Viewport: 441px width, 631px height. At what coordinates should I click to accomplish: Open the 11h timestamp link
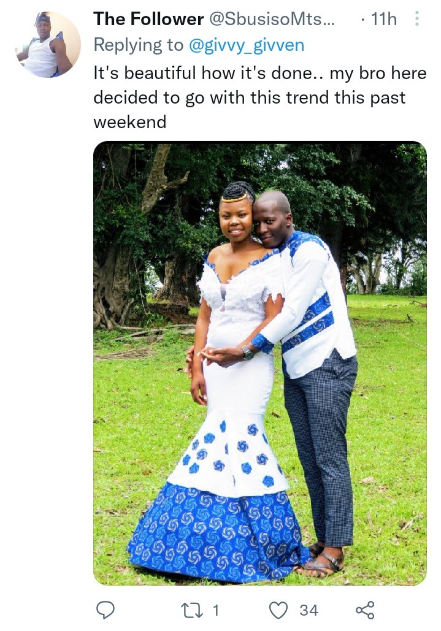click(384, 19)
